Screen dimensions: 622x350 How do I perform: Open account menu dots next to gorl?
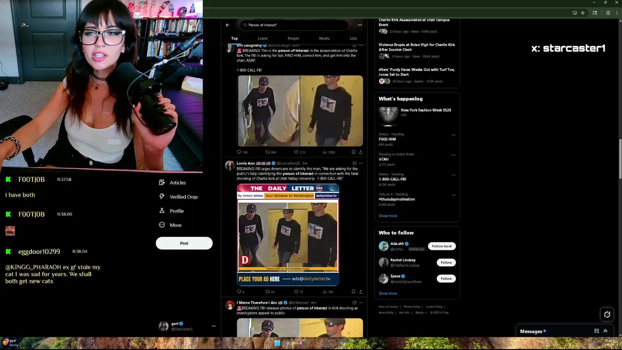[x=213, y=326]
